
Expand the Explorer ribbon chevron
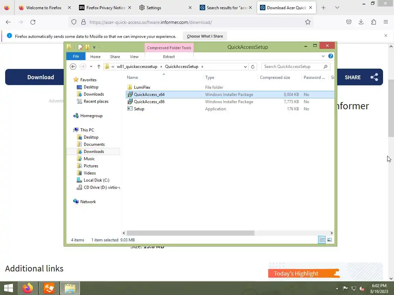323,56
